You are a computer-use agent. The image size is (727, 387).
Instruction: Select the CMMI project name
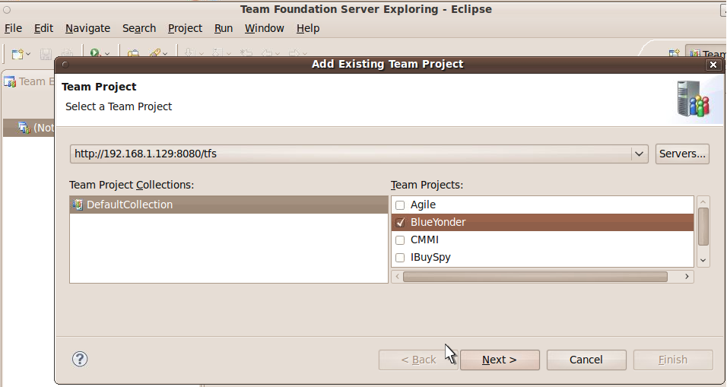point(424,240)
